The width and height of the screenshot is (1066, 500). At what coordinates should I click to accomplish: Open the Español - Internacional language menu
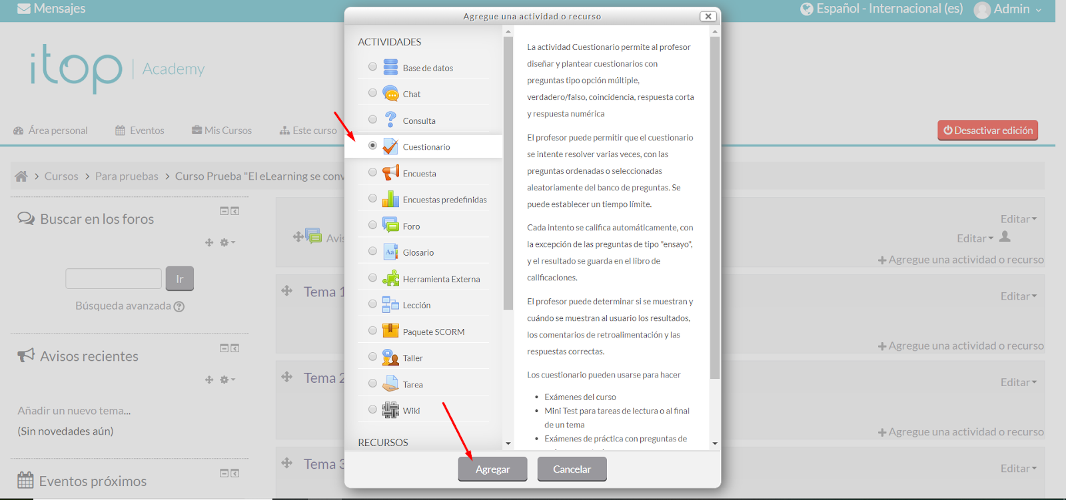pyautogui.click(x=882, y=9)
